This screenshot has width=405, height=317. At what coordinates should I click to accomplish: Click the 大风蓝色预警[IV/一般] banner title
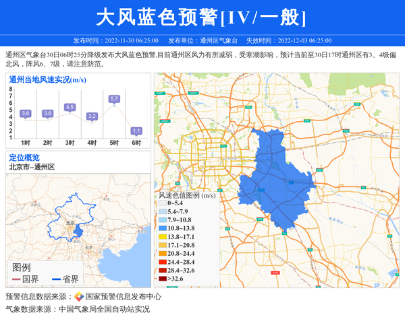pos(201,17)
